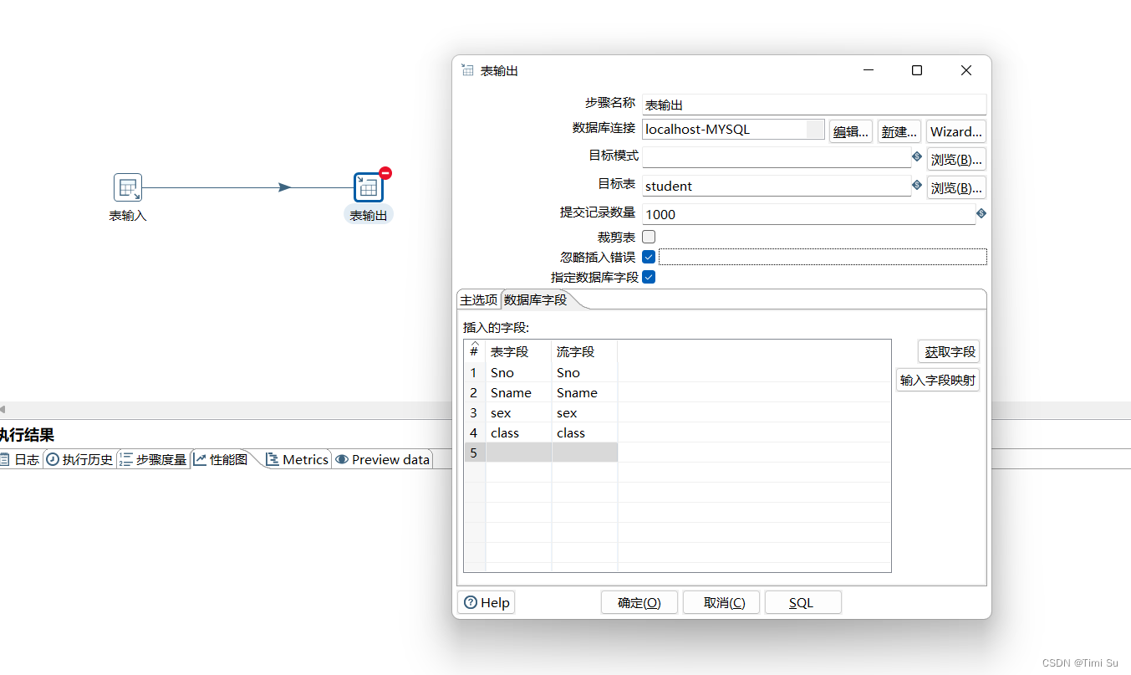Click the variable diamond icon beside 目标模式
Viewport: 1131px width, 675px height.
click(916, 156)
